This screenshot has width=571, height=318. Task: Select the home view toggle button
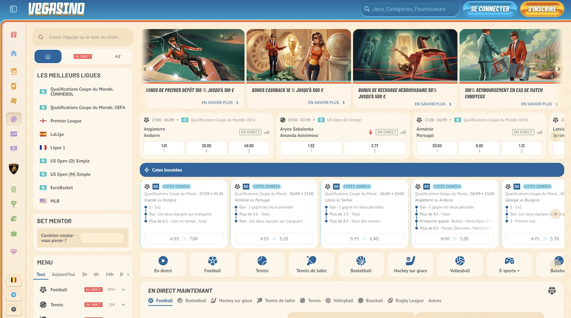point(48,57)
